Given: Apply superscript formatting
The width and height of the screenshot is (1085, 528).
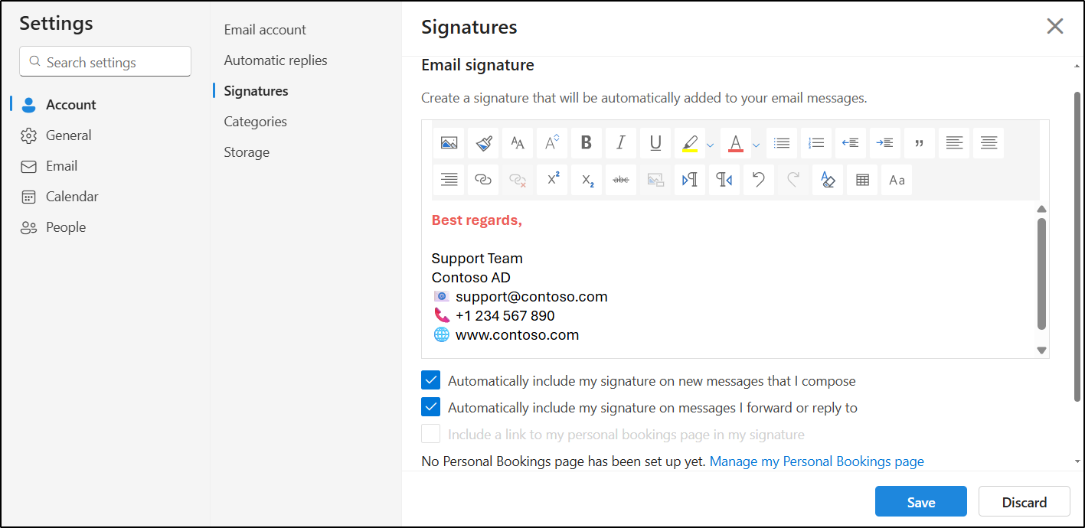Looking at the screenshot, I should 551,179.
